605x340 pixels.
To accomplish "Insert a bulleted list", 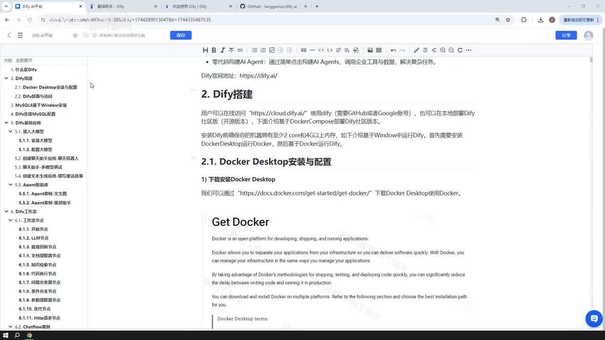I will (x=254, y=50).
